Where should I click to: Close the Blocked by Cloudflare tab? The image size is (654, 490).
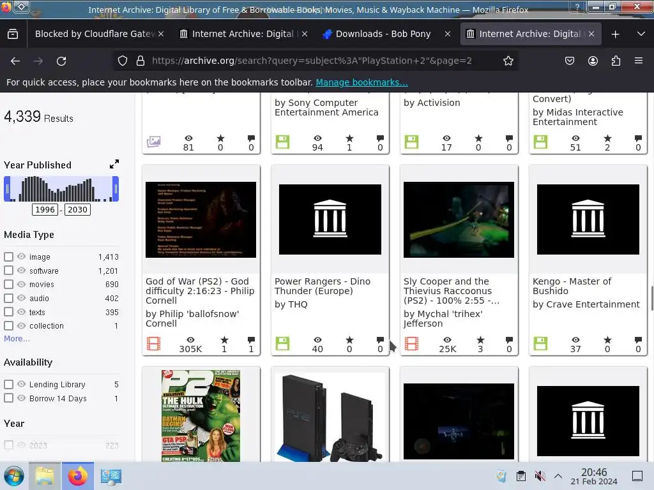(x=161, y=34)
